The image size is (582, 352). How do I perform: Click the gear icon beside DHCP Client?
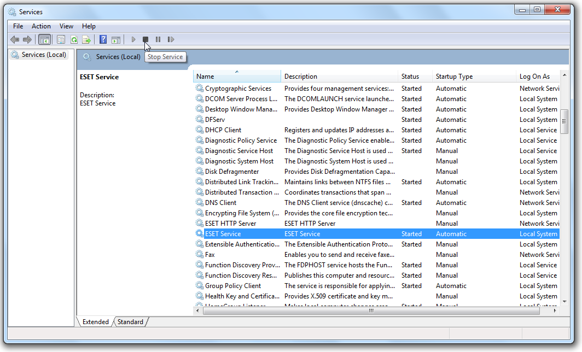199,130
